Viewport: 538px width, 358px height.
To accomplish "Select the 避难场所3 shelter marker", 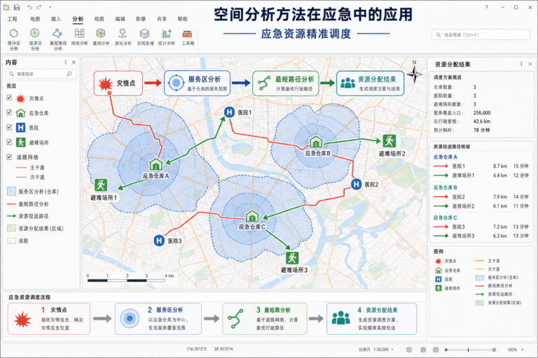I will (292, 258).
